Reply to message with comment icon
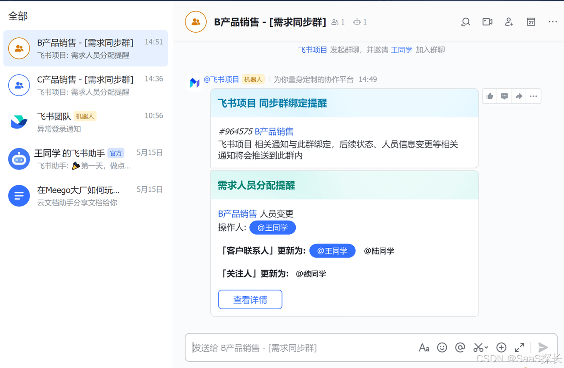The height and width of the screenshot is (368, 564). coord(505,96)
